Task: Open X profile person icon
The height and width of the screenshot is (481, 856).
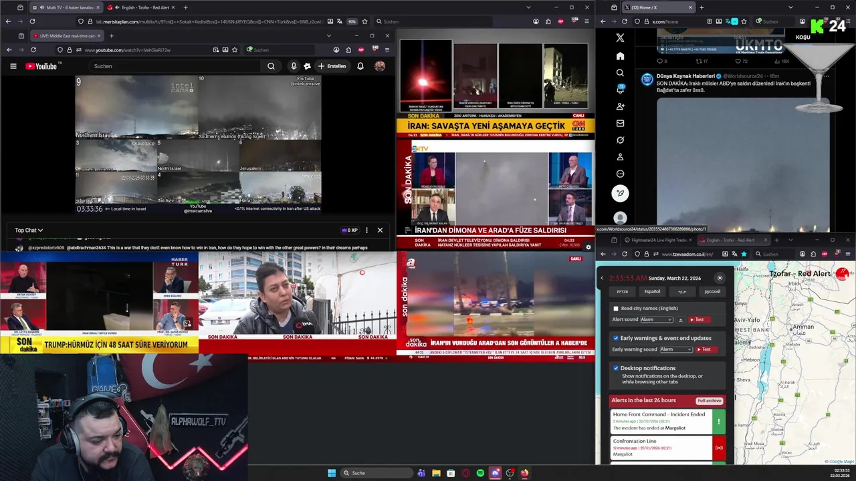Action: coord(620,157)
